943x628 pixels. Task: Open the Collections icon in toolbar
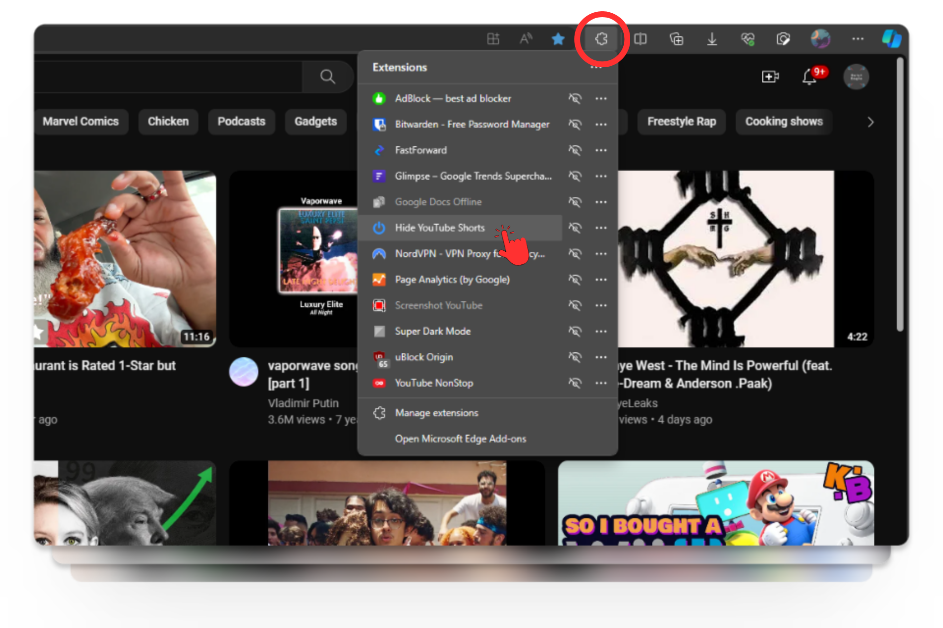tap(676, 39)
